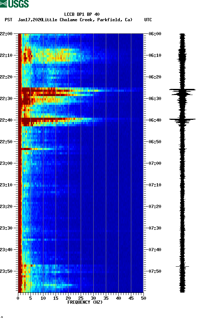Image resolution: width=198 pixels, height=321 pixels.
Task: Click the frequency axis label '15'
Action: click(56, 298)
